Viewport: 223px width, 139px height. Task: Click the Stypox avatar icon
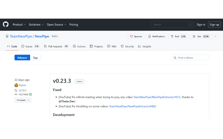[16, 85]
